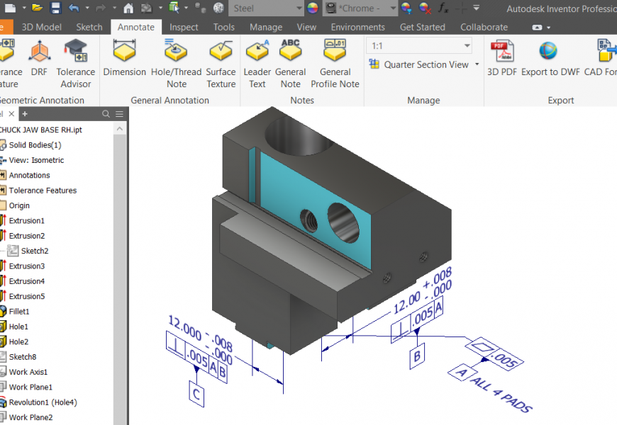This screenshot has width=617, height=425.
Task: Click the Home view icon
Action: click(128, 8)
